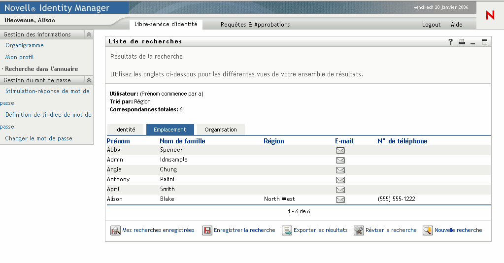Click the last name Spencer

tap(171, 150)
